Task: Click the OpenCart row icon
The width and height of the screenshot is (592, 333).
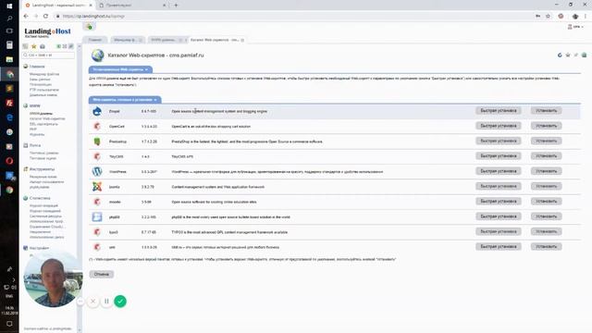Action: [x=97, y=126]
